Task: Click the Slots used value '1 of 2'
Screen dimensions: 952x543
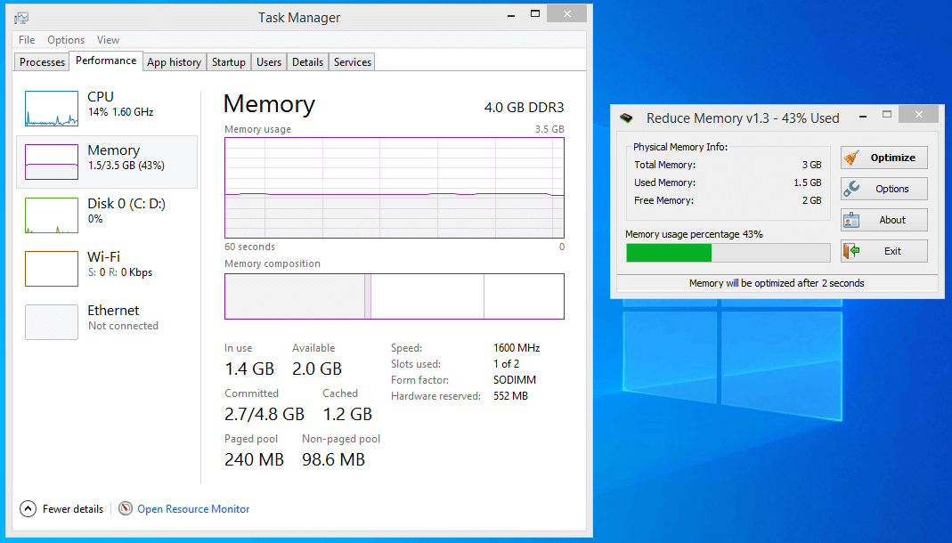Action: 507,364
